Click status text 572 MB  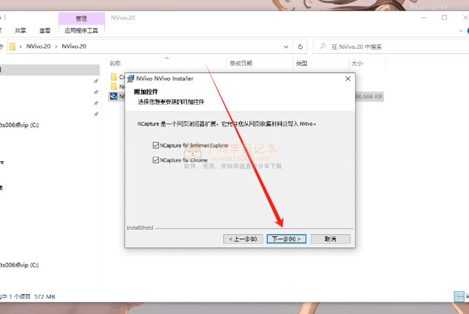pyautogui.click(x=44, y=297)
